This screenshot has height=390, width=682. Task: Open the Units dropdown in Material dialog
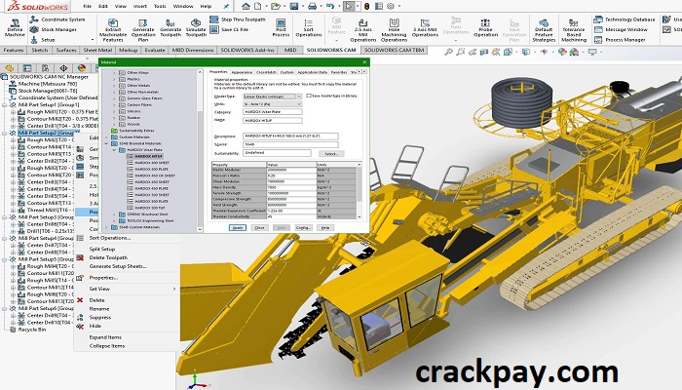(272, 104)
